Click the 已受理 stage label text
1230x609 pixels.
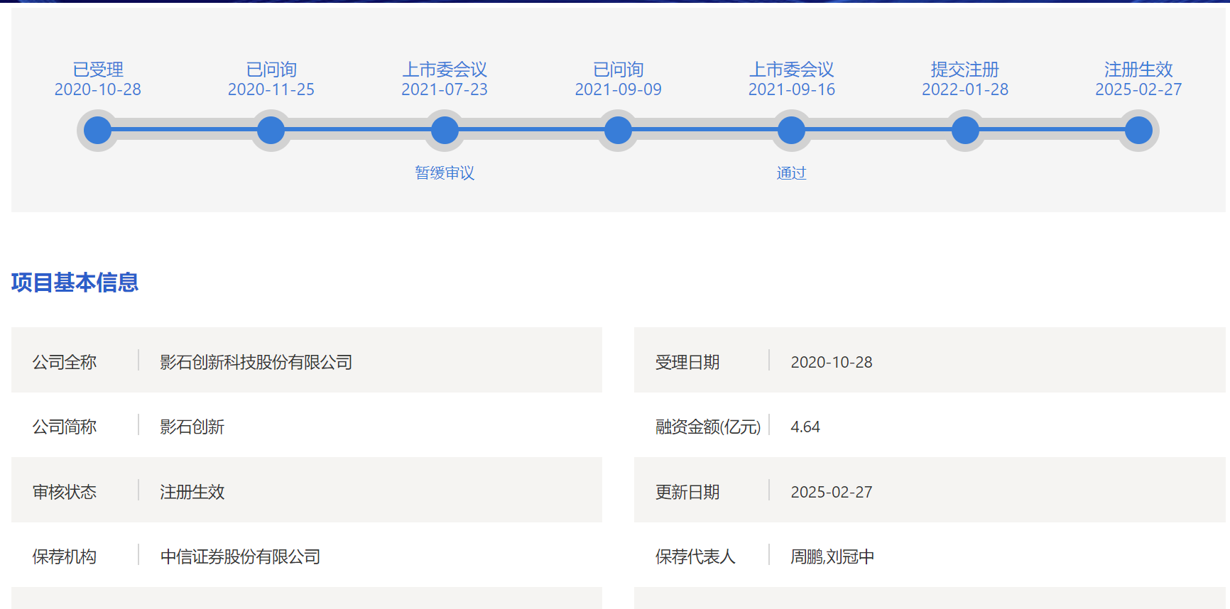pyautogui.click(x=98, y=70)
